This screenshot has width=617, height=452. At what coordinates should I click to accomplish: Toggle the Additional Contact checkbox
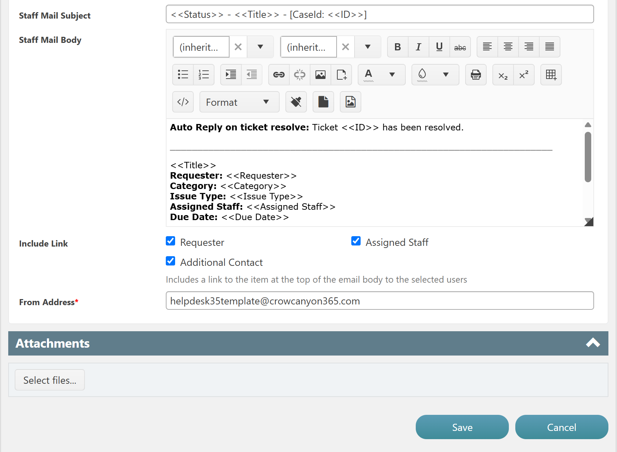click(x=170, y=261)
